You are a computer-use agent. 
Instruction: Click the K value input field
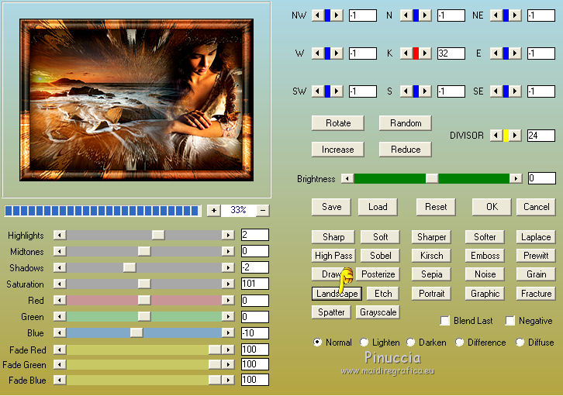pyautogui.click(x=451, y=53)
